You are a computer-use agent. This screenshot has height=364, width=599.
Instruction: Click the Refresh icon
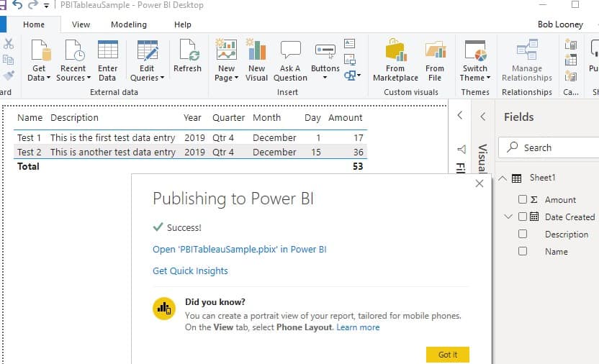[187, 58]
